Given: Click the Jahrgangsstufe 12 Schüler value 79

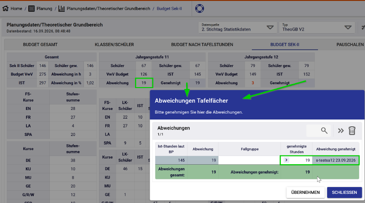Looking at the screenshot, I should (253, 66).
